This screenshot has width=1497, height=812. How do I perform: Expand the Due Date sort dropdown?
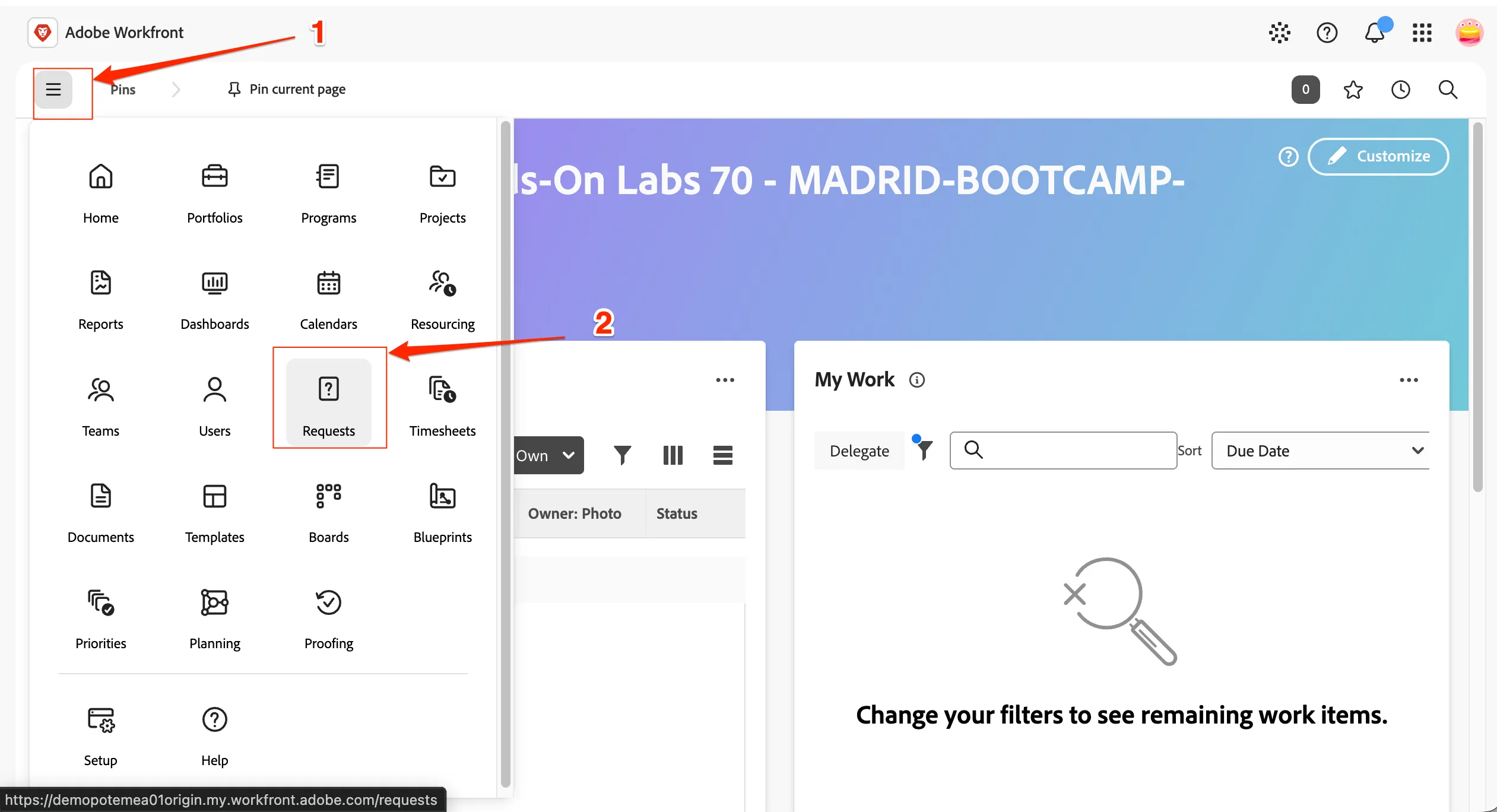pyautogui.click(x=1320, y=451)
